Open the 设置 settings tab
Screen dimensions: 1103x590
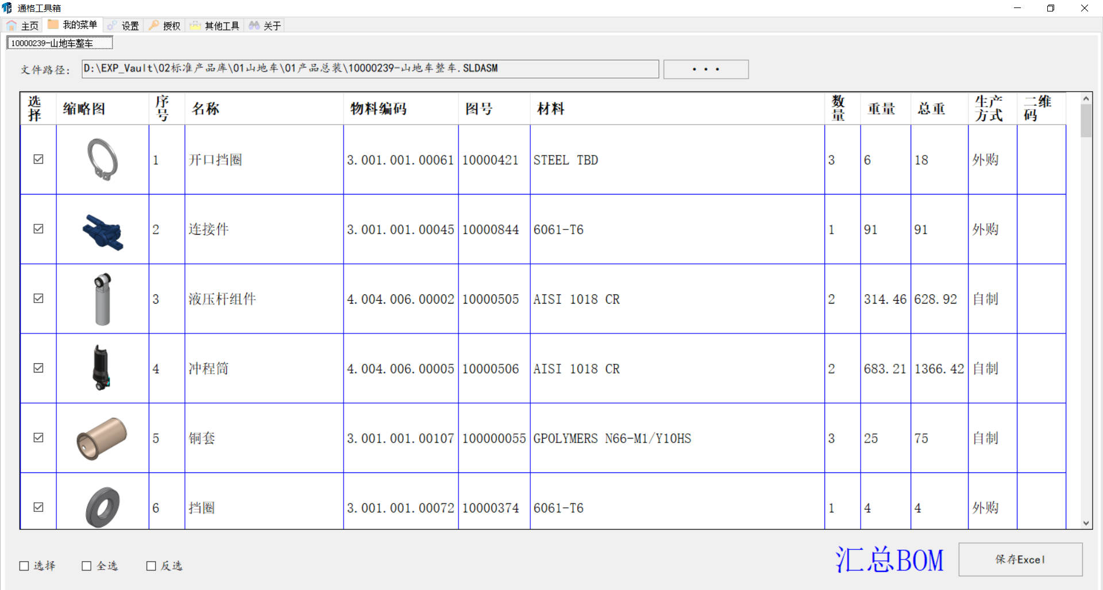[124, 26]
